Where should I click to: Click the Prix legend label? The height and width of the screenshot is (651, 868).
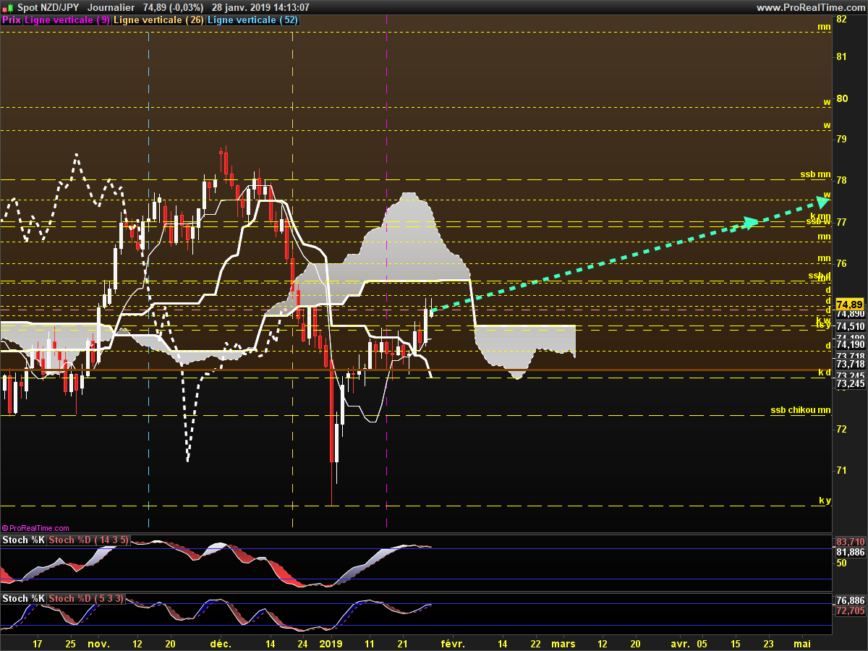point(12,20)
